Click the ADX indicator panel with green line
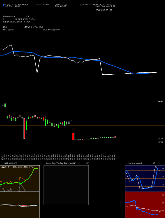The width and height of the screenshot is (165, 218). click(x=20, y=178)
